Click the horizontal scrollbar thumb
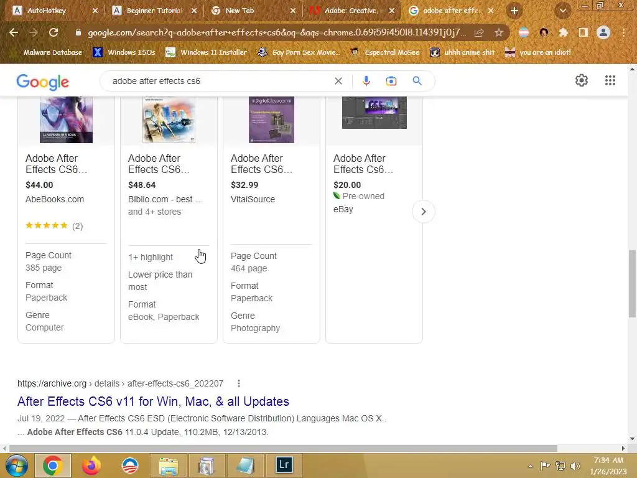637x478 pixels. click(283, 448)
